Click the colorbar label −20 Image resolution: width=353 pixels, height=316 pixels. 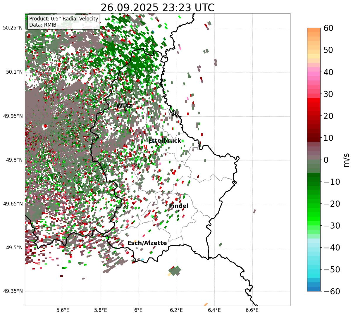pos(332,203)
